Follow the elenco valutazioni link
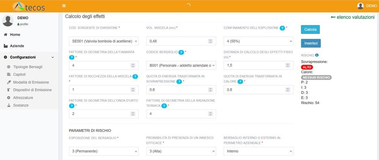Viewport: 379px width, 160px height. [x=353, y=17]
